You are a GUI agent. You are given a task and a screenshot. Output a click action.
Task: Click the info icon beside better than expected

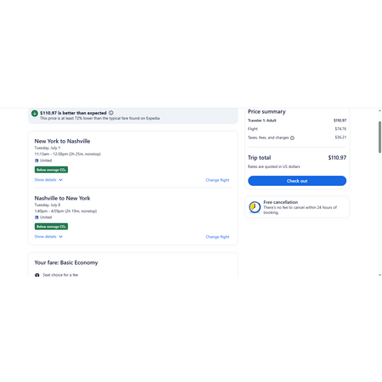(x=111, y=113)
